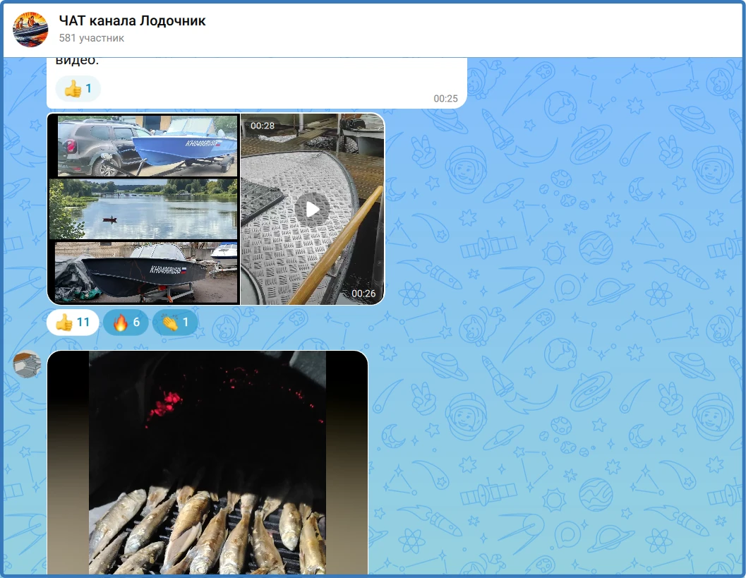Click the 00:26 timestamp on video
The image size is (746, 578).
[363, 294]
